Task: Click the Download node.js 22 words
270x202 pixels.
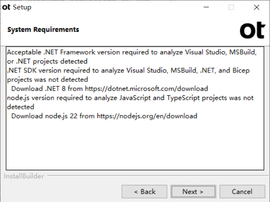Action: (x=44, y=116)
